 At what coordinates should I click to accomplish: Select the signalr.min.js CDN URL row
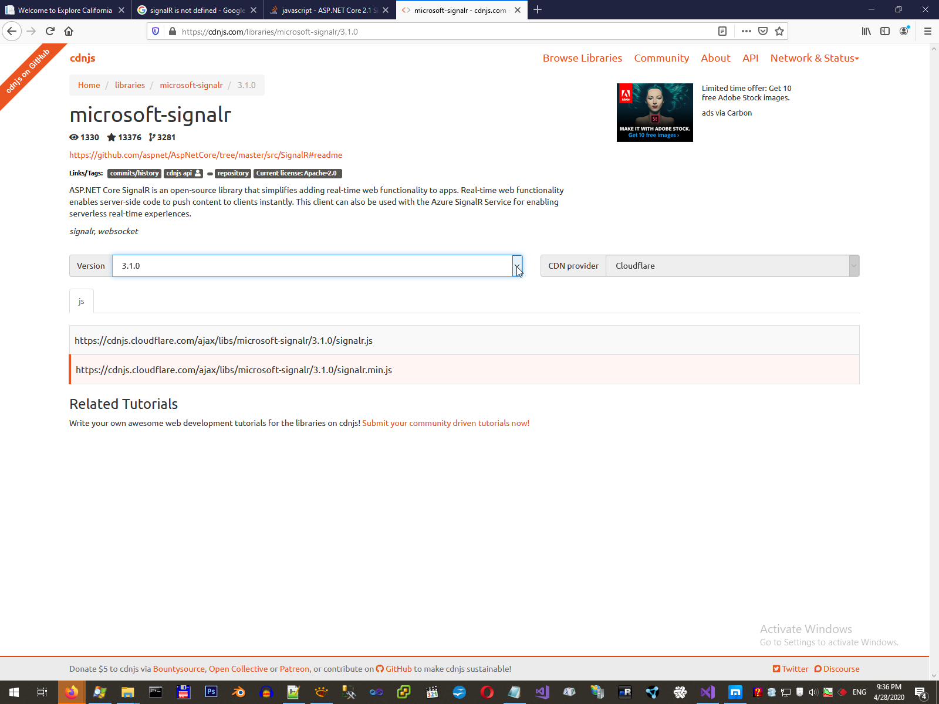point(464,370)
